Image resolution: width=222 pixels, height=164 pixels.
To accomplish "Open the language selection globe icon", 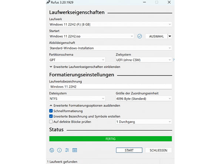I will click(x=52, y=150).
